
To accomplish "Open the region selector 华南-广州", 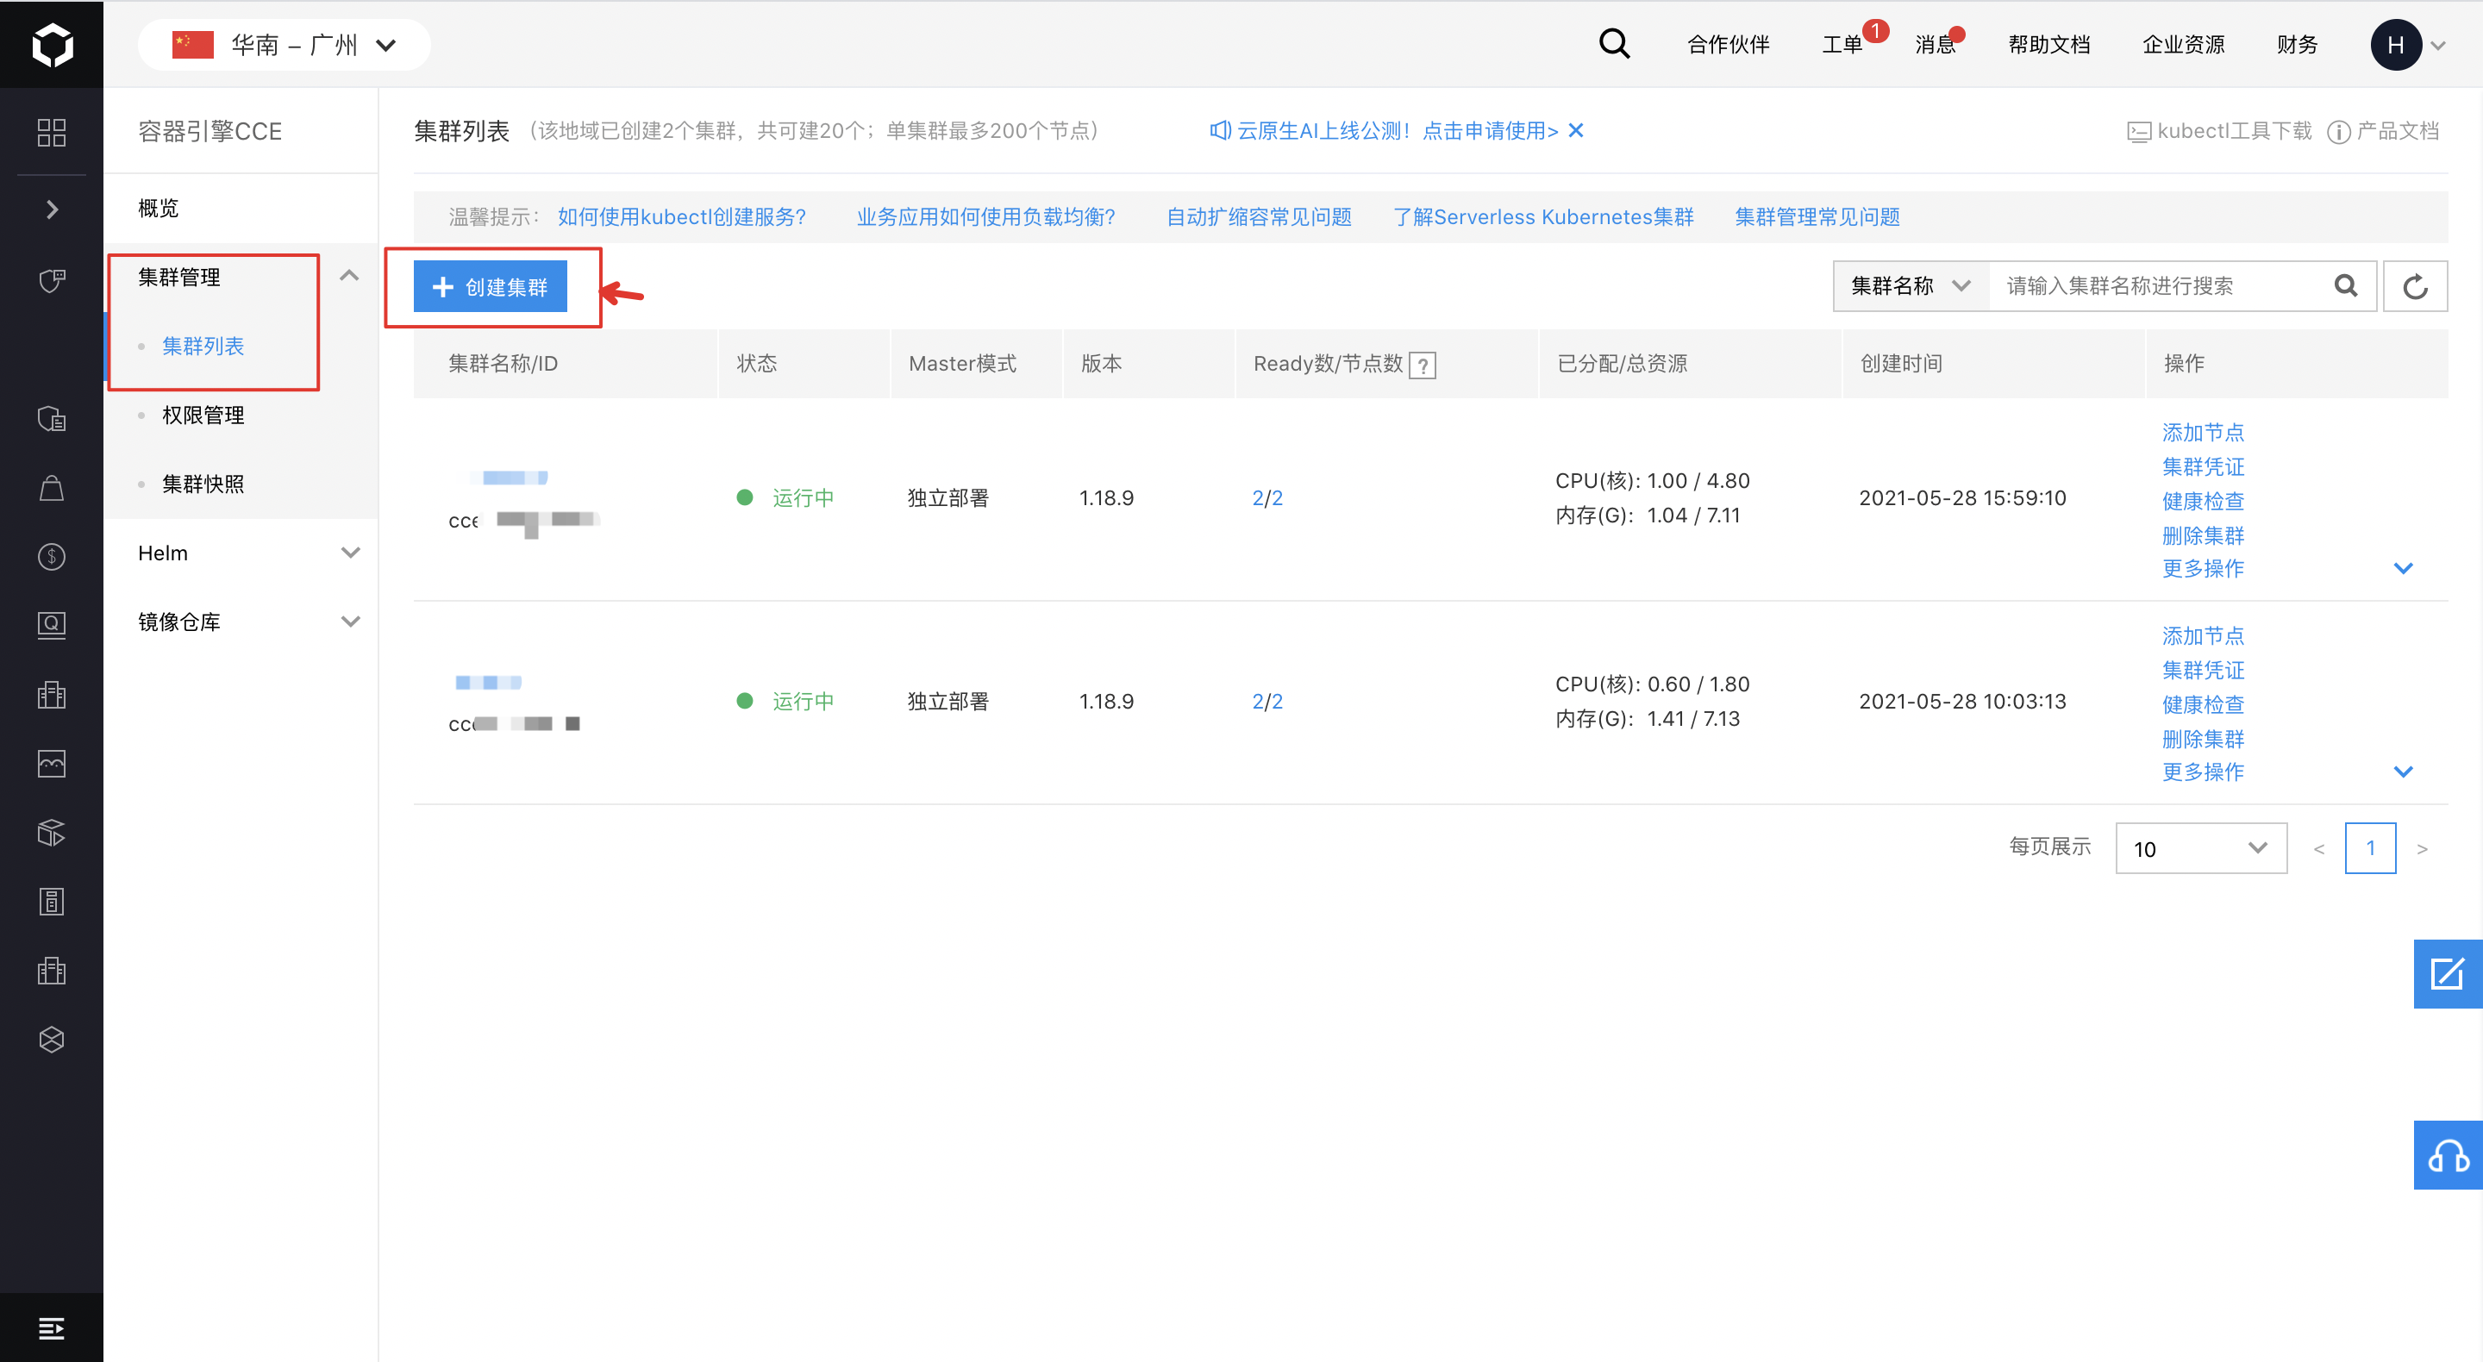I will [x=284, y=44].
